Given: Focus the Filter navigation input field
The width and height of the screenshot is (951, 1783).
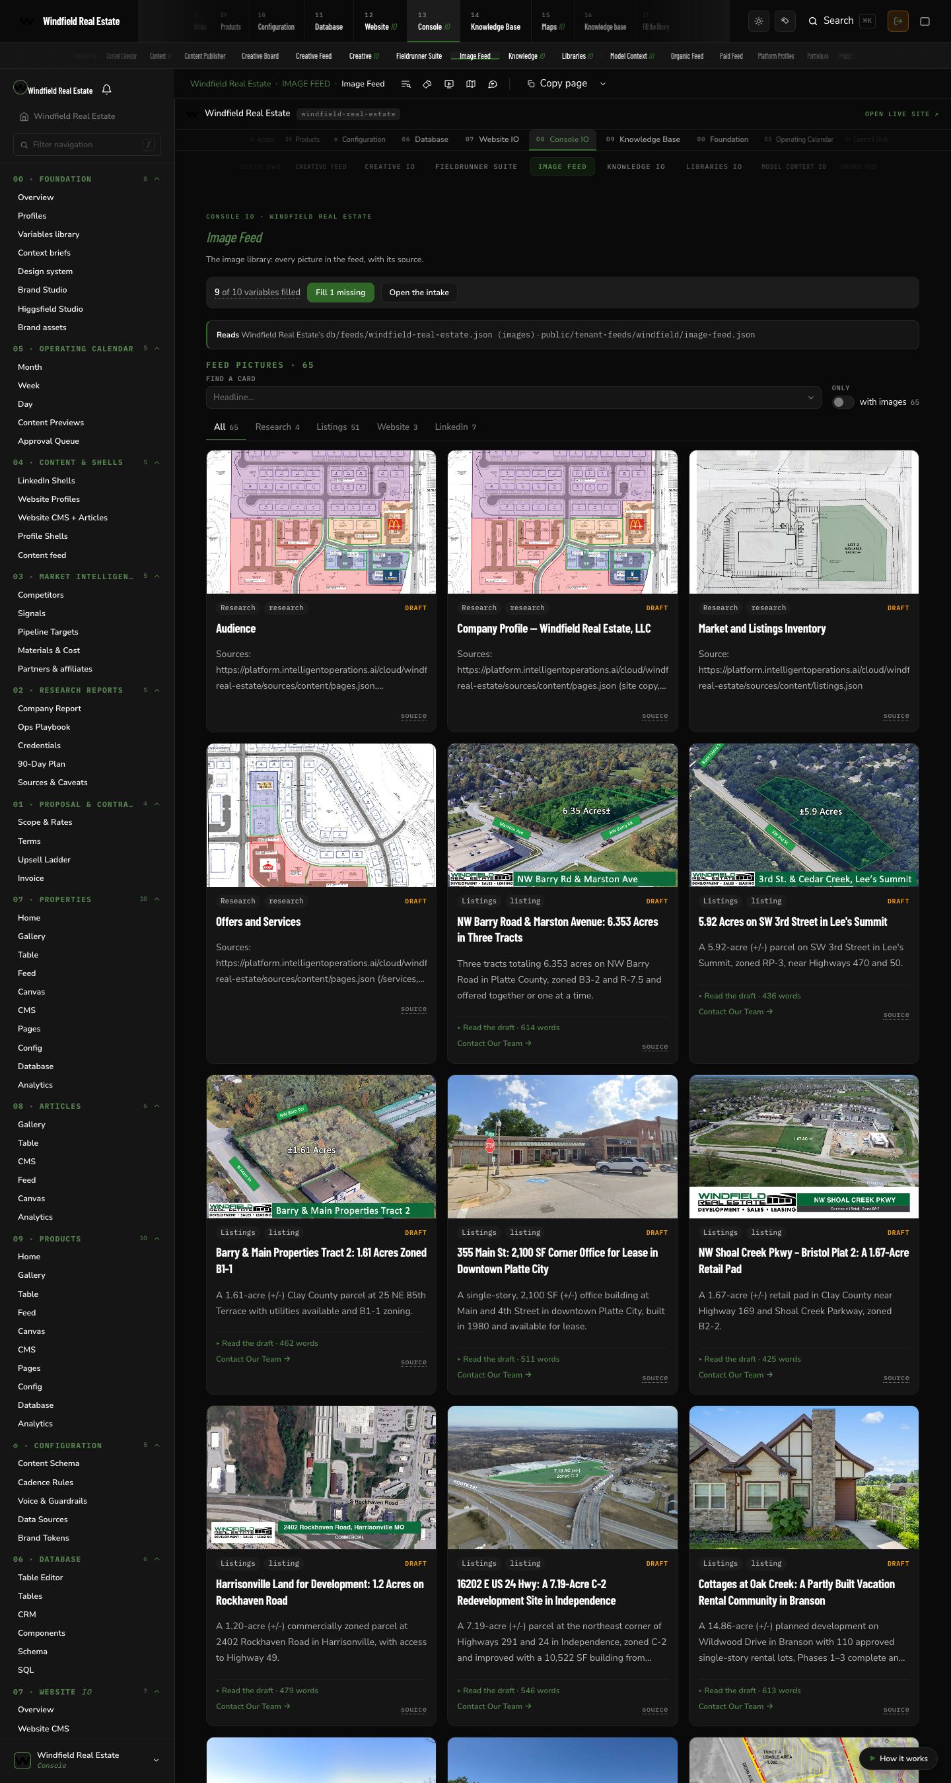Looking at the screenshot, I should pos(87,145).
